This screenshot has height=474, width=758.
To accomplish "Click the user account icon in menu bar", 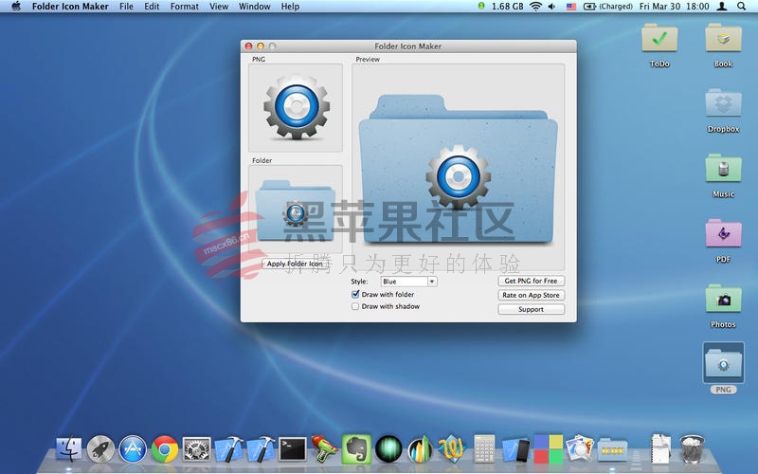I will tap(722, 7).
